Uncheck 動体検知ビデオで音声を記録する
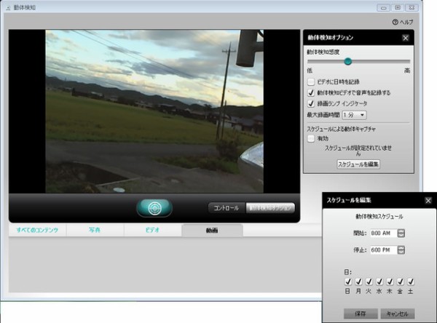The width and height of the screenshot is (437, 323). tap(311, 92)
